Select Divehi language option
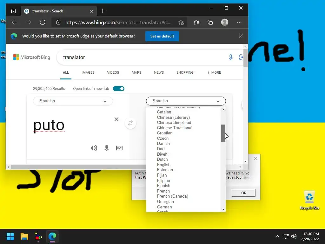This screenshot has width=325, height=244. (163, 154)
